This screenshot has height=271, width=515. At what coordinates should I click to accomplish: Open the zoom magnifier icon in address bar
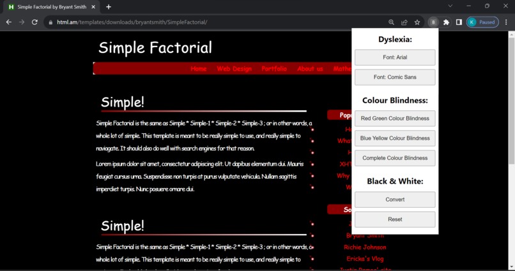[x=391, y=22]
